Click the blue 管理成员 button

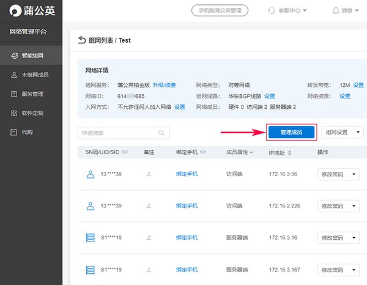(291, 133)
